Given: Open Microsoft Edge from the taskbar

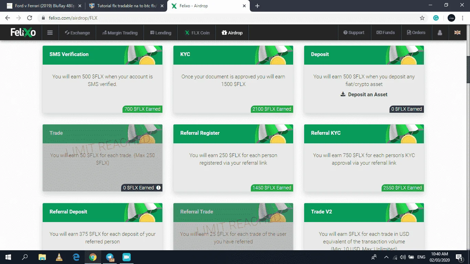Looking at the screenshot, I should [76, 257].
